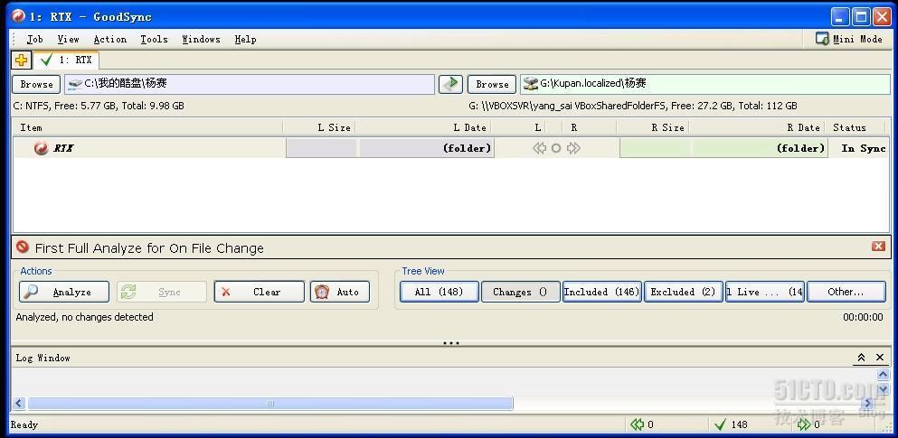The width and height of the screenshot is (898, 438).
Task: Click the left-sync count icon in status bar
Action: click(637, 424)
